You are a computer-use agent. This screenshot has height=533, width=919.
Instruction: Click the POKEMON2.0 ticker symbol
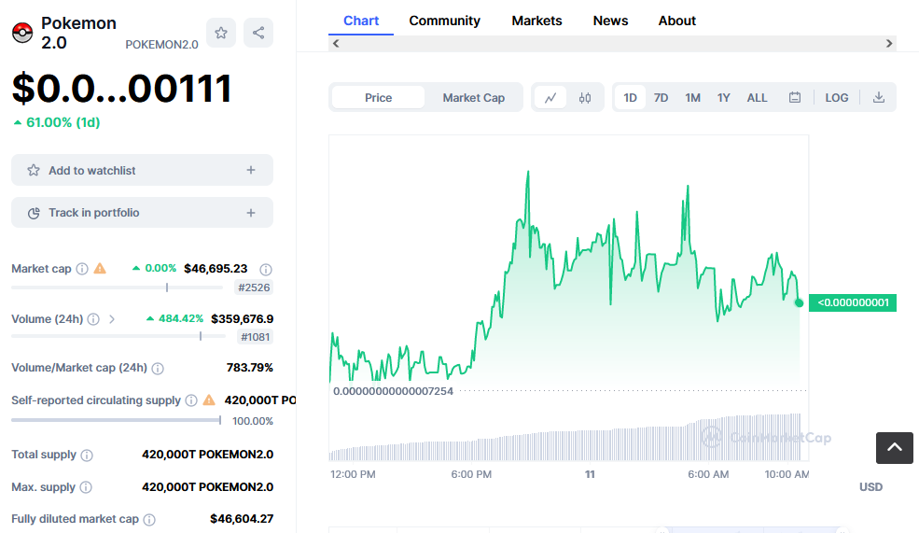tap(161, 45)
